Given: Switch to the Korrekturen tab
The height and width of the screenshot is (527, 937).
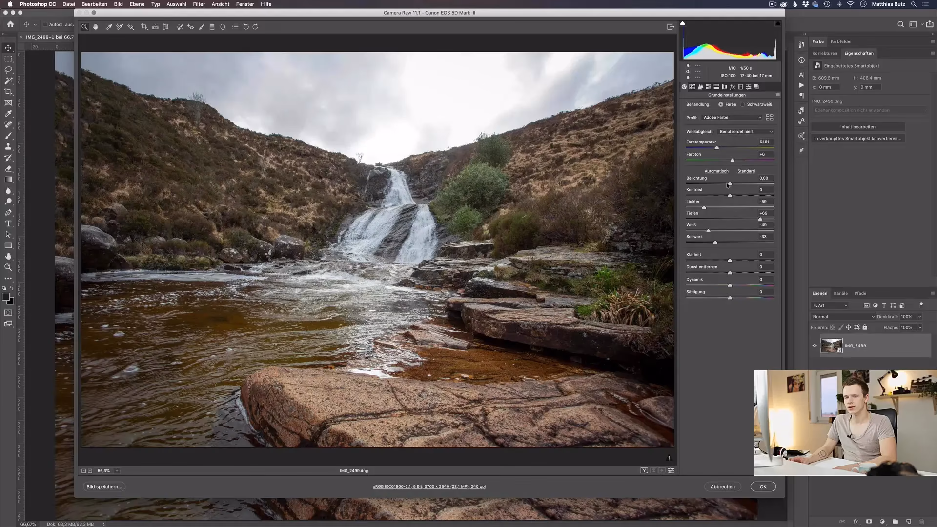Looking at the screenshot, I should tap(824, 53).
